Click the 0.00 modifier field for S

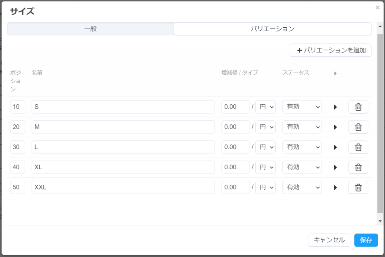coord(236,107)
